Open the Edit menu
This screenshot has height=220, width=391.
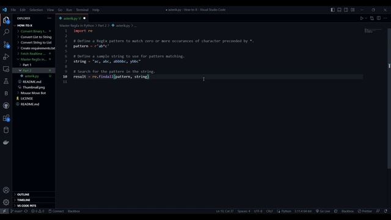pos(23,10)
